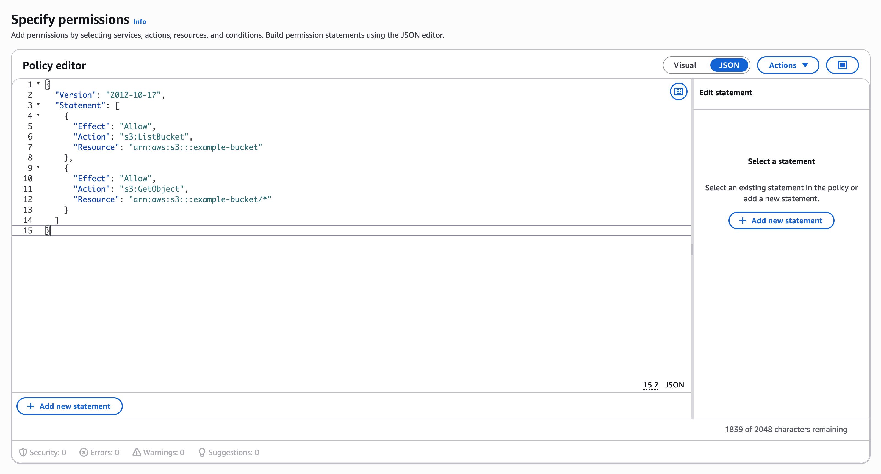Click the Warnings triangle status icon
Viewport: 881px width, 474px height.
tap(137, 452)
